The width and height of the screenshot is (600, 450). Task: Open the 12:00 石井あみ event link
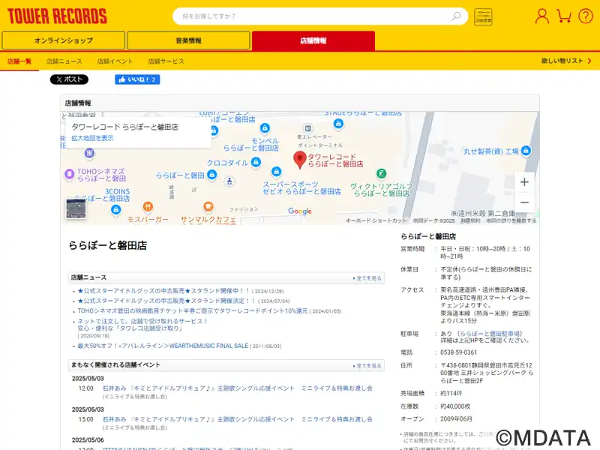(237, 388)
